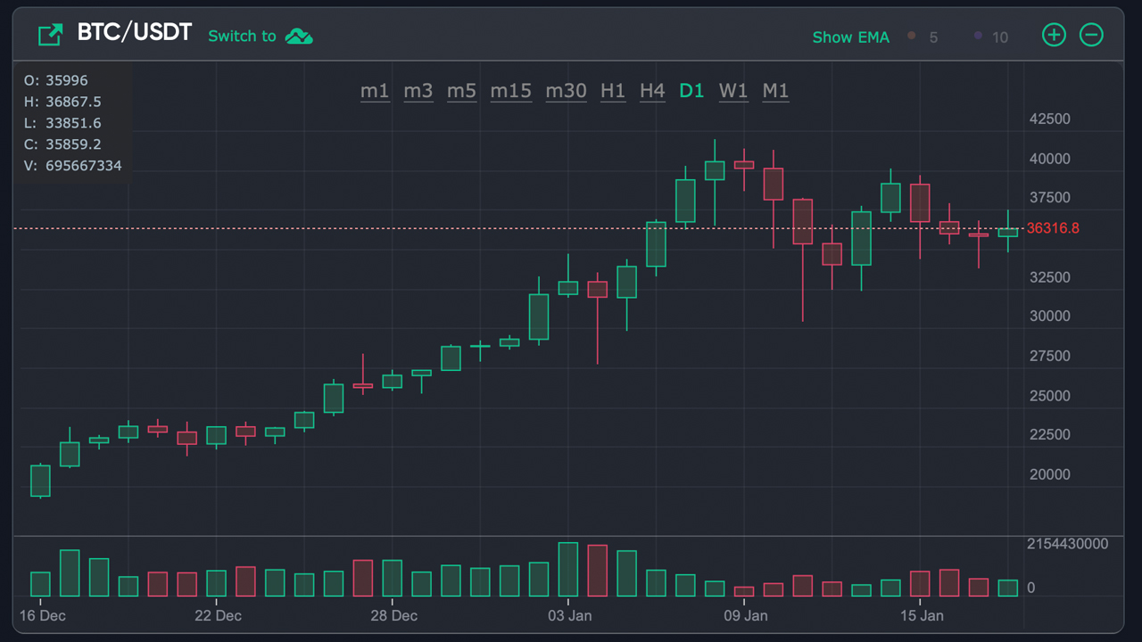Click the pop-out chart icon beside BTC/USDT
Screen dimensions: 1142x642
click(50, 35)
